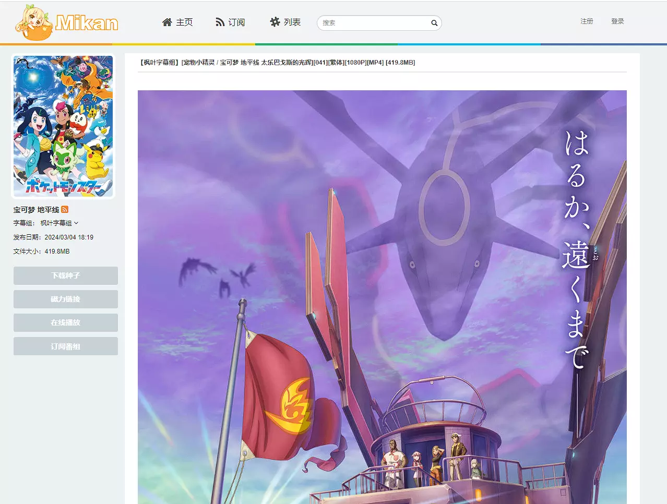Click the Mikan wordmark in the header
Viewport: 667px width, 504px height.
pyautogui.click(x=87, y=23)
